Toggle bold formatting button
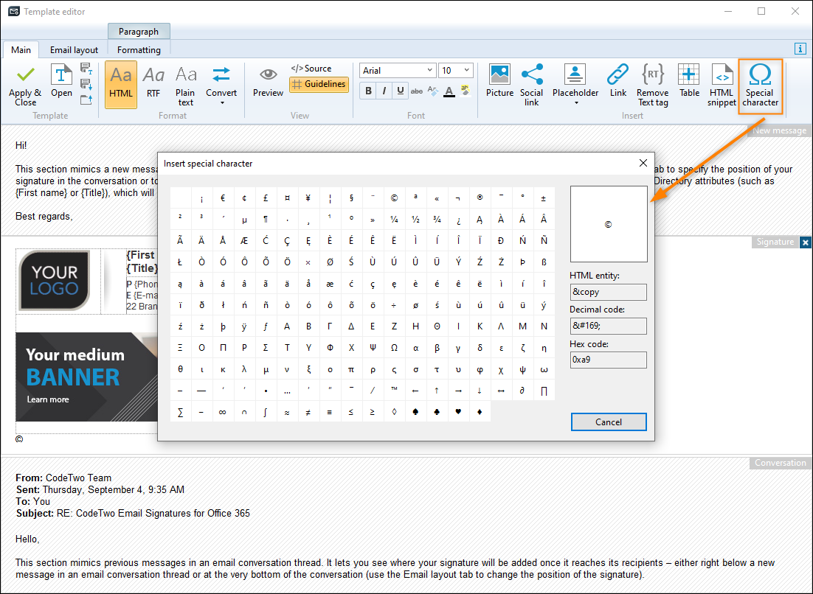 pyautogui.click(x=368, y=91)
